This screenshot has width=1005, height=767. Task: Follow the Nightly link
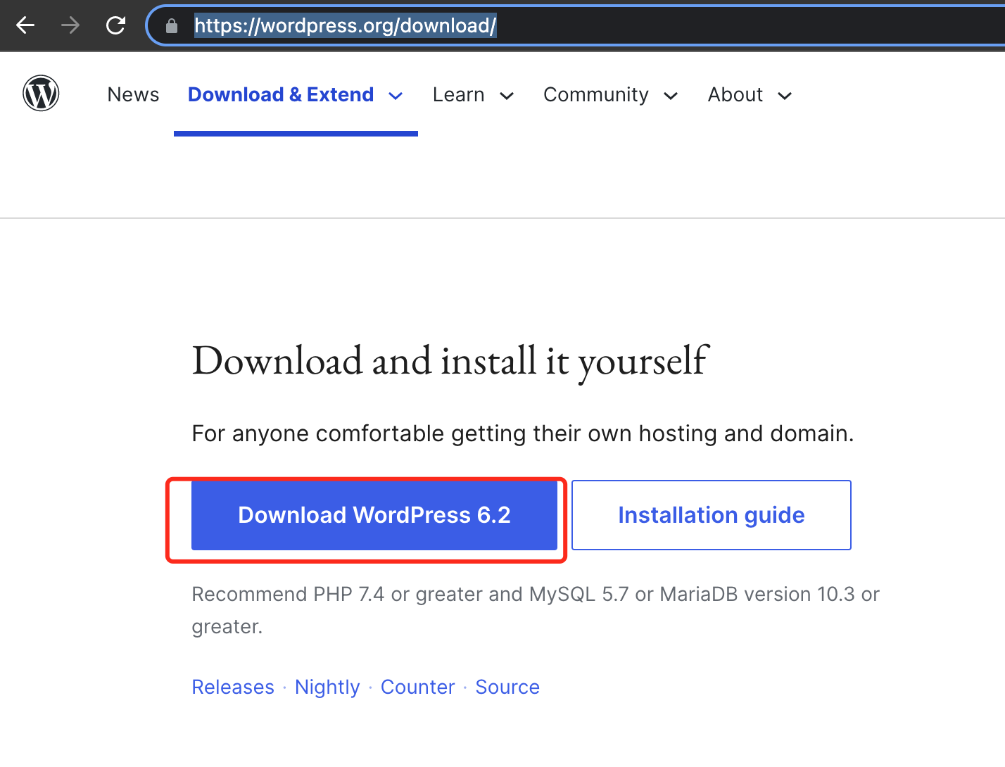coord(327,687)
